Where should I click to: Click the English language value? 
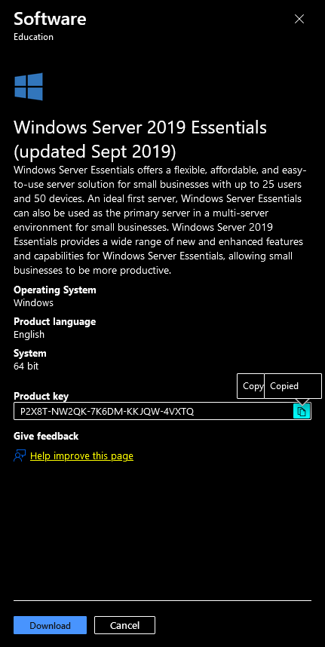pos(29,334)
